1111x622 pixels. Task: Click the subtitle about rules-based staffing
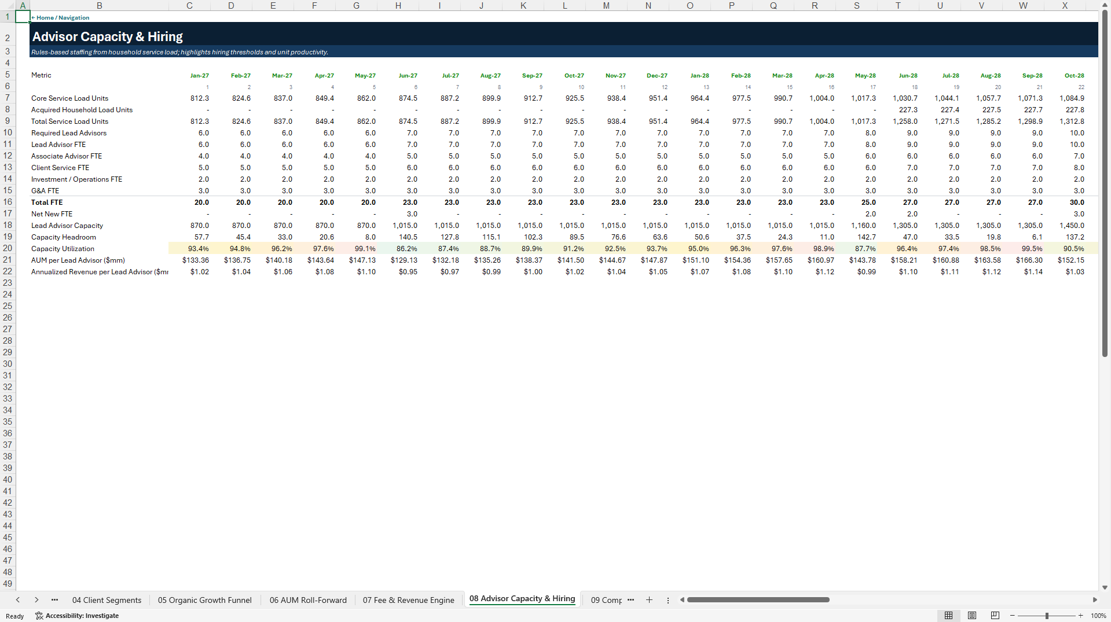pos(179,52)
